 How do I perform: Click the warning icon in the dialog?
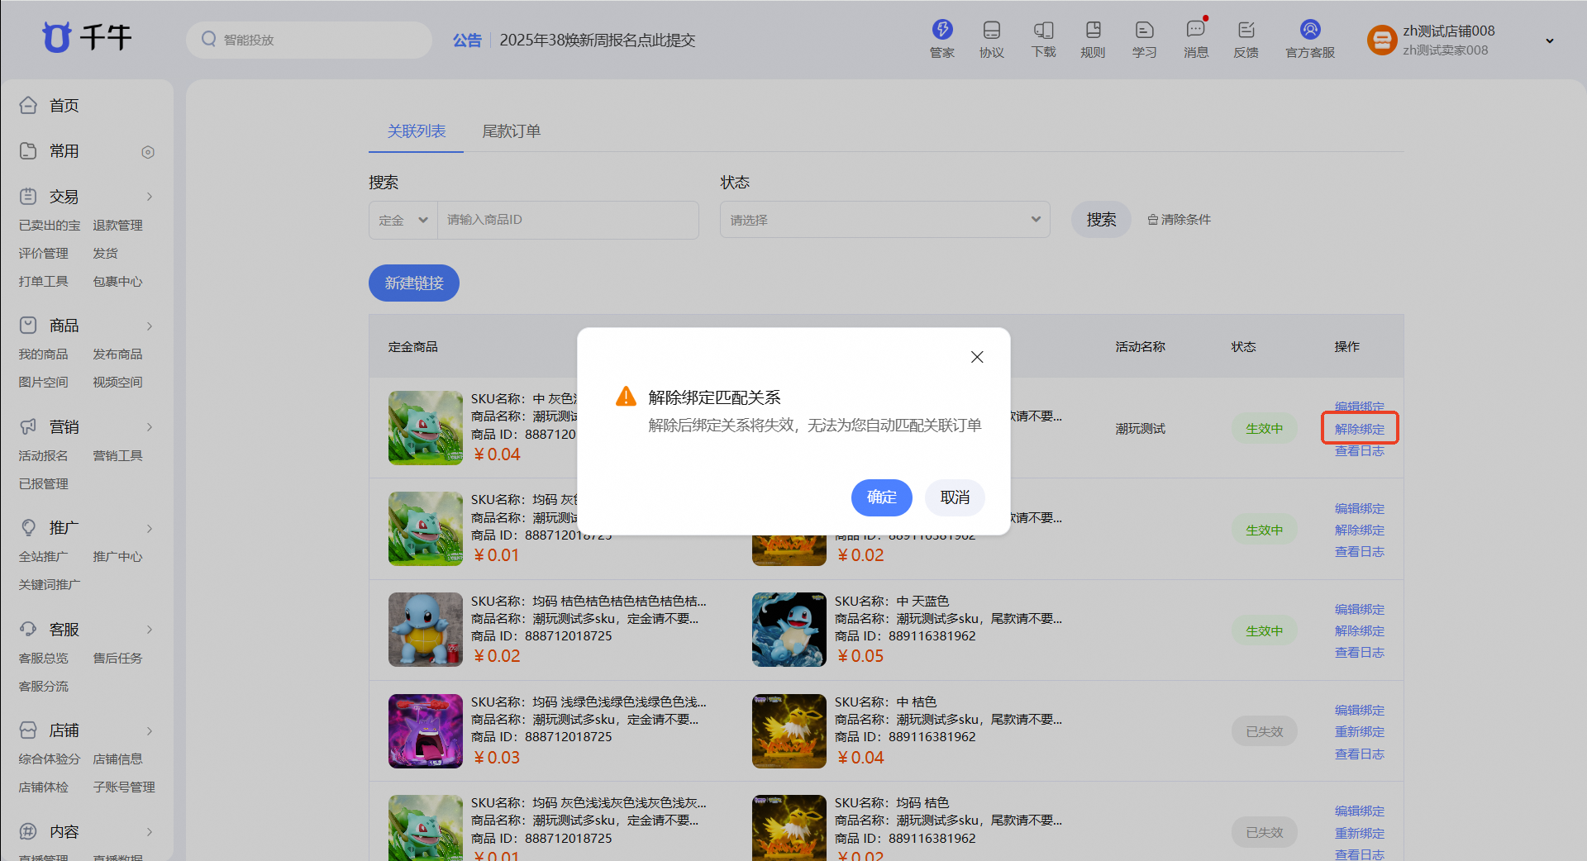(x=627, y=397)
